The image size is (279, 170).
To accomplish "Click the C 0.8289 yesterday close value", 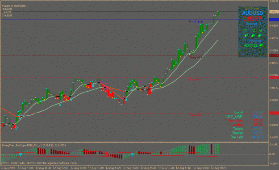I will pyautogui.click(x=7, y=16).
